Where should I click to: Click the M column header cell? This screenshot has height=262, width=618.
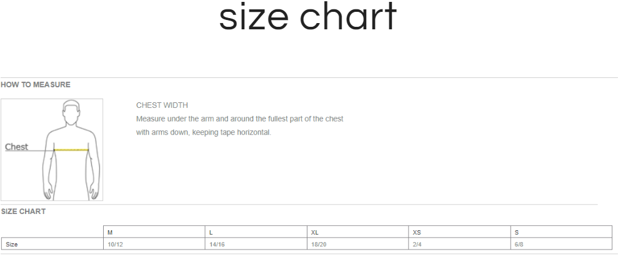pos(154,232)
